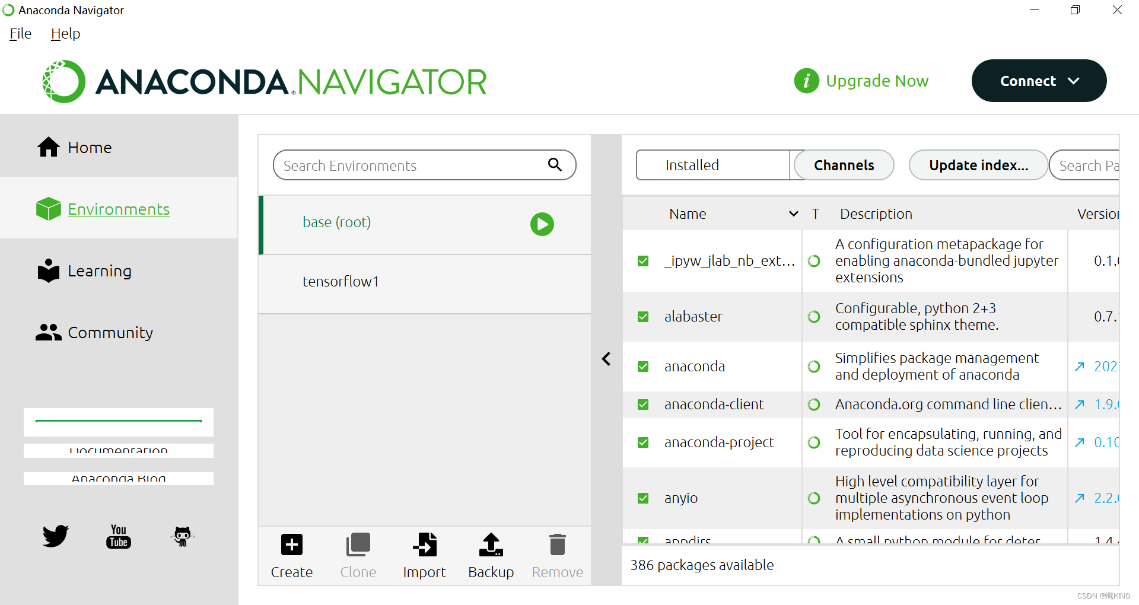Click the Environments cube icon
The height and width of the screenshot is (605, 1139).
coord(49,209)
